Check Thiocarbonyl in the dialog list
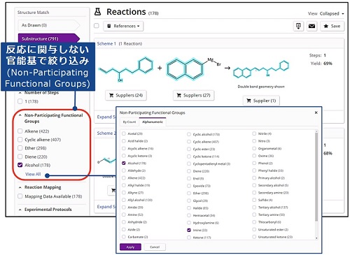 coord(254,222)
